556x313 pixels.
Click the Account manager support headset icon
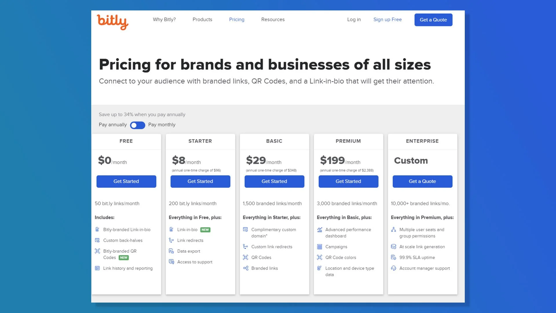(x=394, y=268)
